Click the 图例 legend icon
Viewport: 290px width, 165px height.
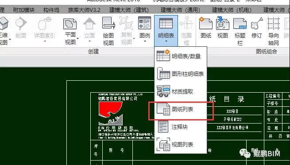(145, 23)
